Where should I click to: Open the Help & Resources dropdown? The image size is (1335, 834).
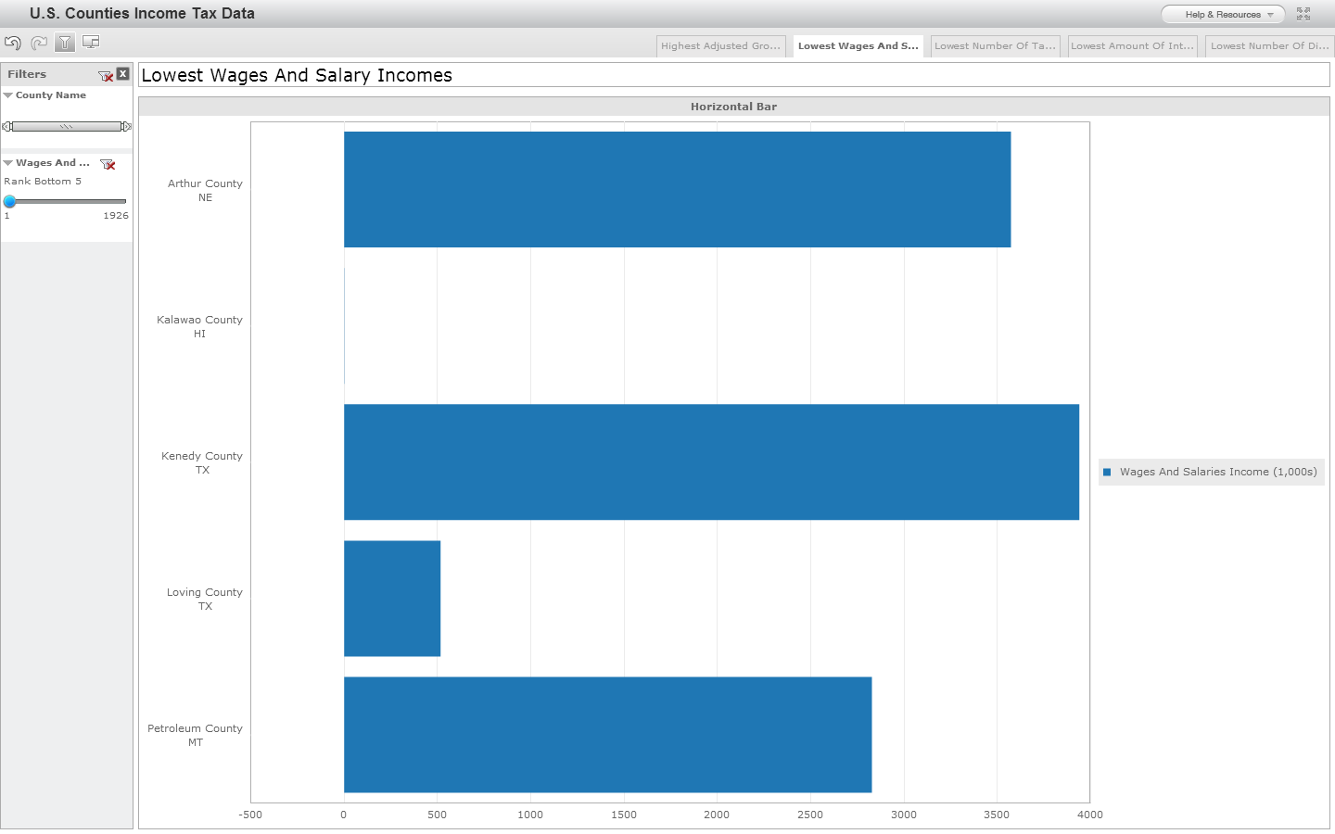tap(1222, 14)
